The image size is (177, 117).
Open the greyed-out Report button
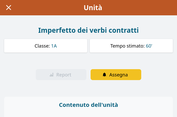[61, 75]
